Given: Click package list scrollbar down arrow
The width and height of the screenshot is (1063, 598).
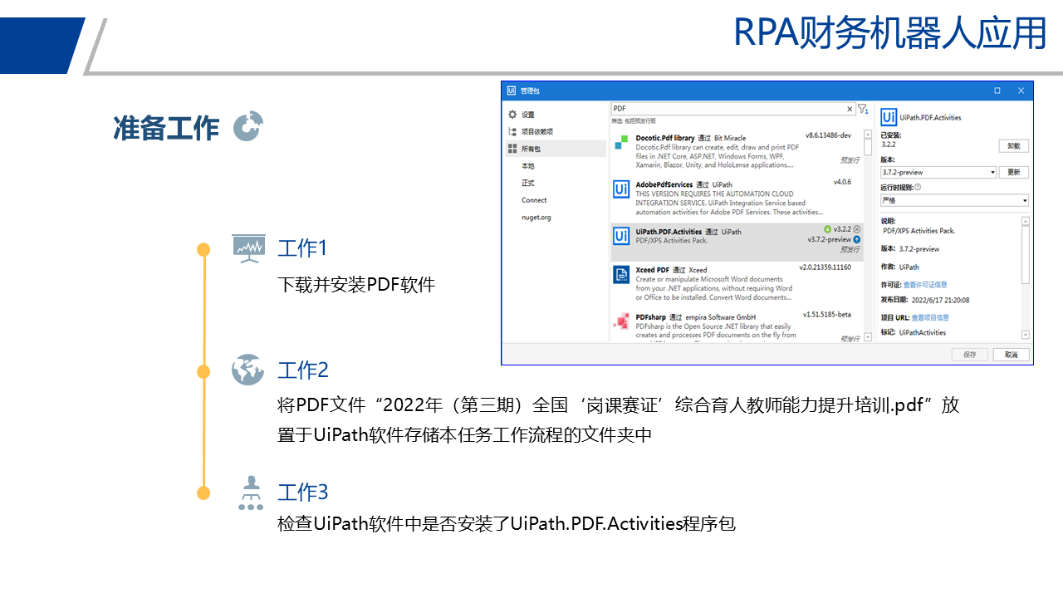Looking at the screenshot, I should pyautogui.click(x=868, y=337).
